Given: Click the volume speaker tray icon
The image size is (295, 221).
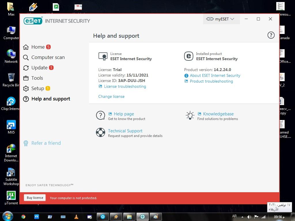Looking at the screenshot, I should pos(249,217).
